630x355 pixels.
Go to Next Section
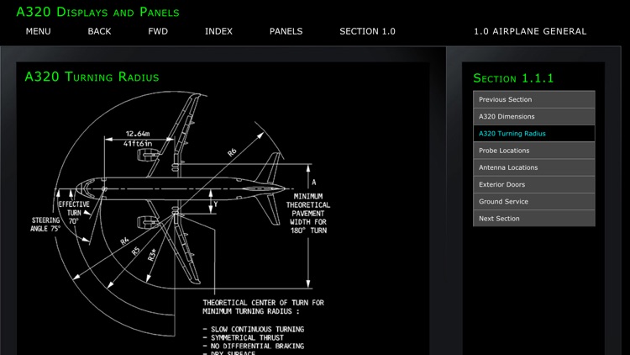click(534, 219)
